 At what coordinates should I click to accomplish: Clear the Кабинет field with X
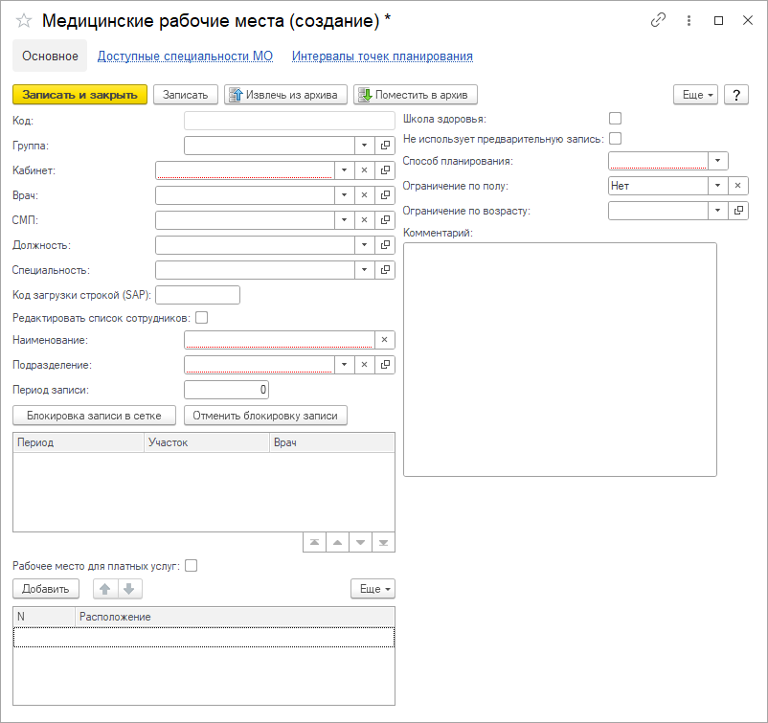click(364, 170)
